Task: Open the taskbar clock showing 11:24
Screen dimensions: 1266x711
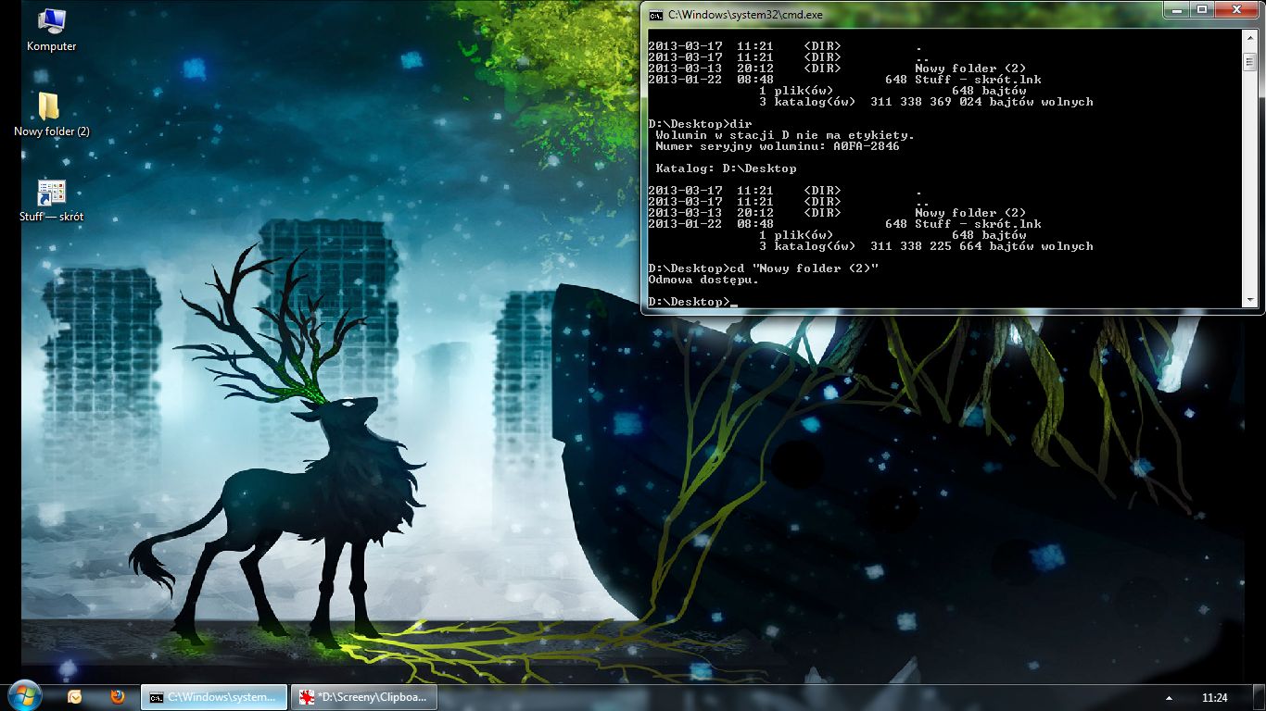Action: tap(1214, 697)
